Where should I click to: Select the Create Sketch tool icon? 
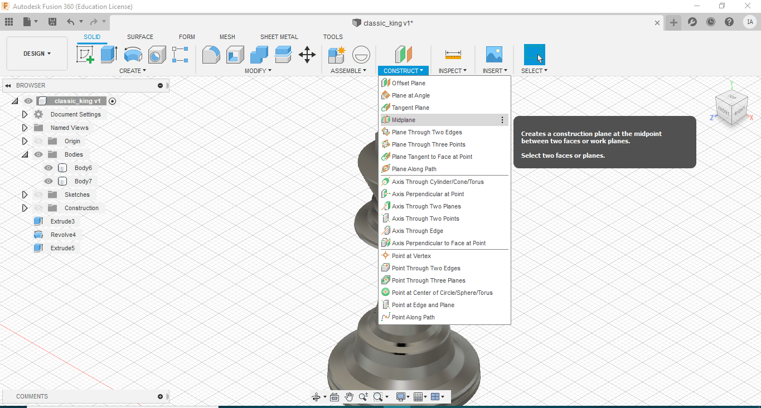coord(85,55)
